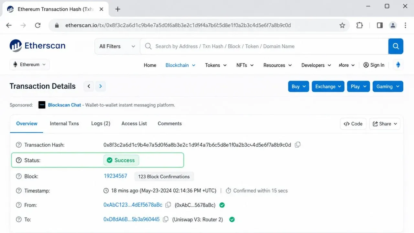Open the All Filters dropdown
This screenshot has width=414, height=233.
pyautogui.click(x=117, y=46)
